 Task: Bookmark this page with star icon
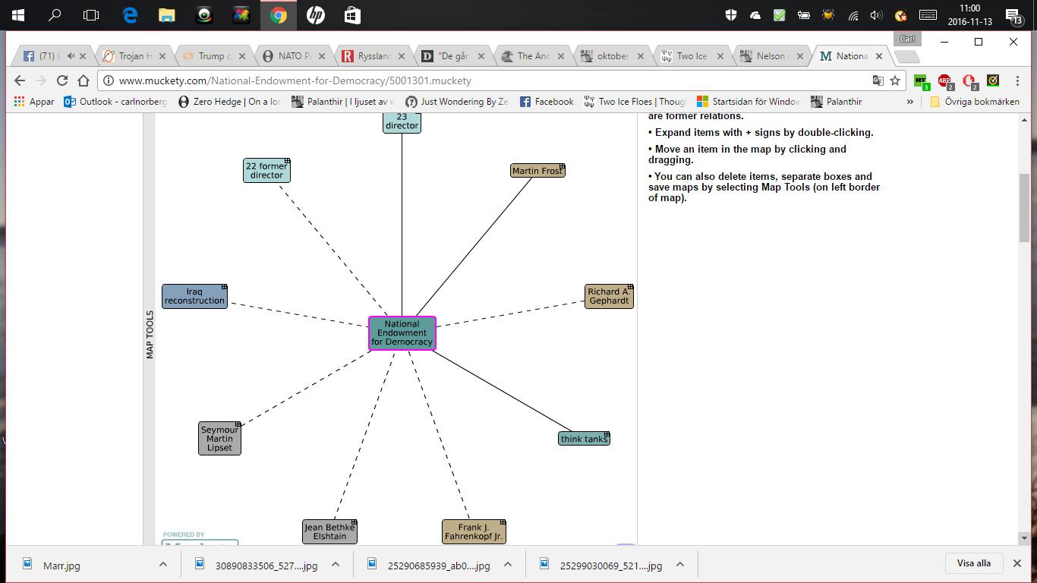pos(895,80)
